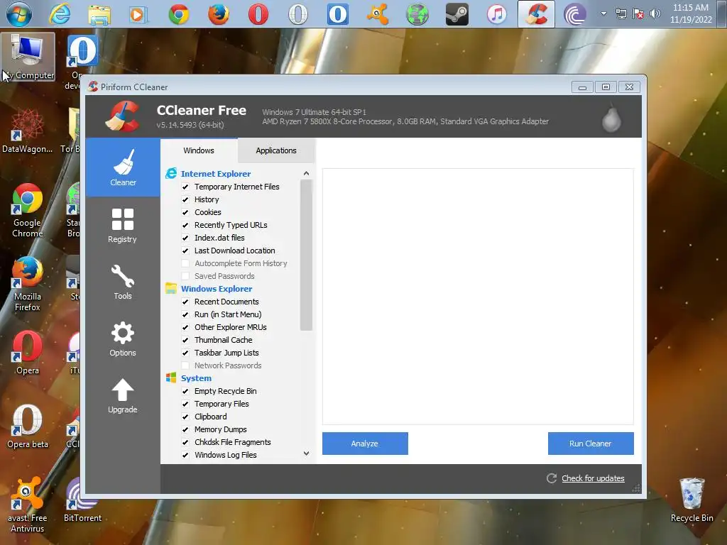Click the Internet Explorer group icon
Image resolution: width=727 pixels, height=545 pixels.
coord(171,173)
